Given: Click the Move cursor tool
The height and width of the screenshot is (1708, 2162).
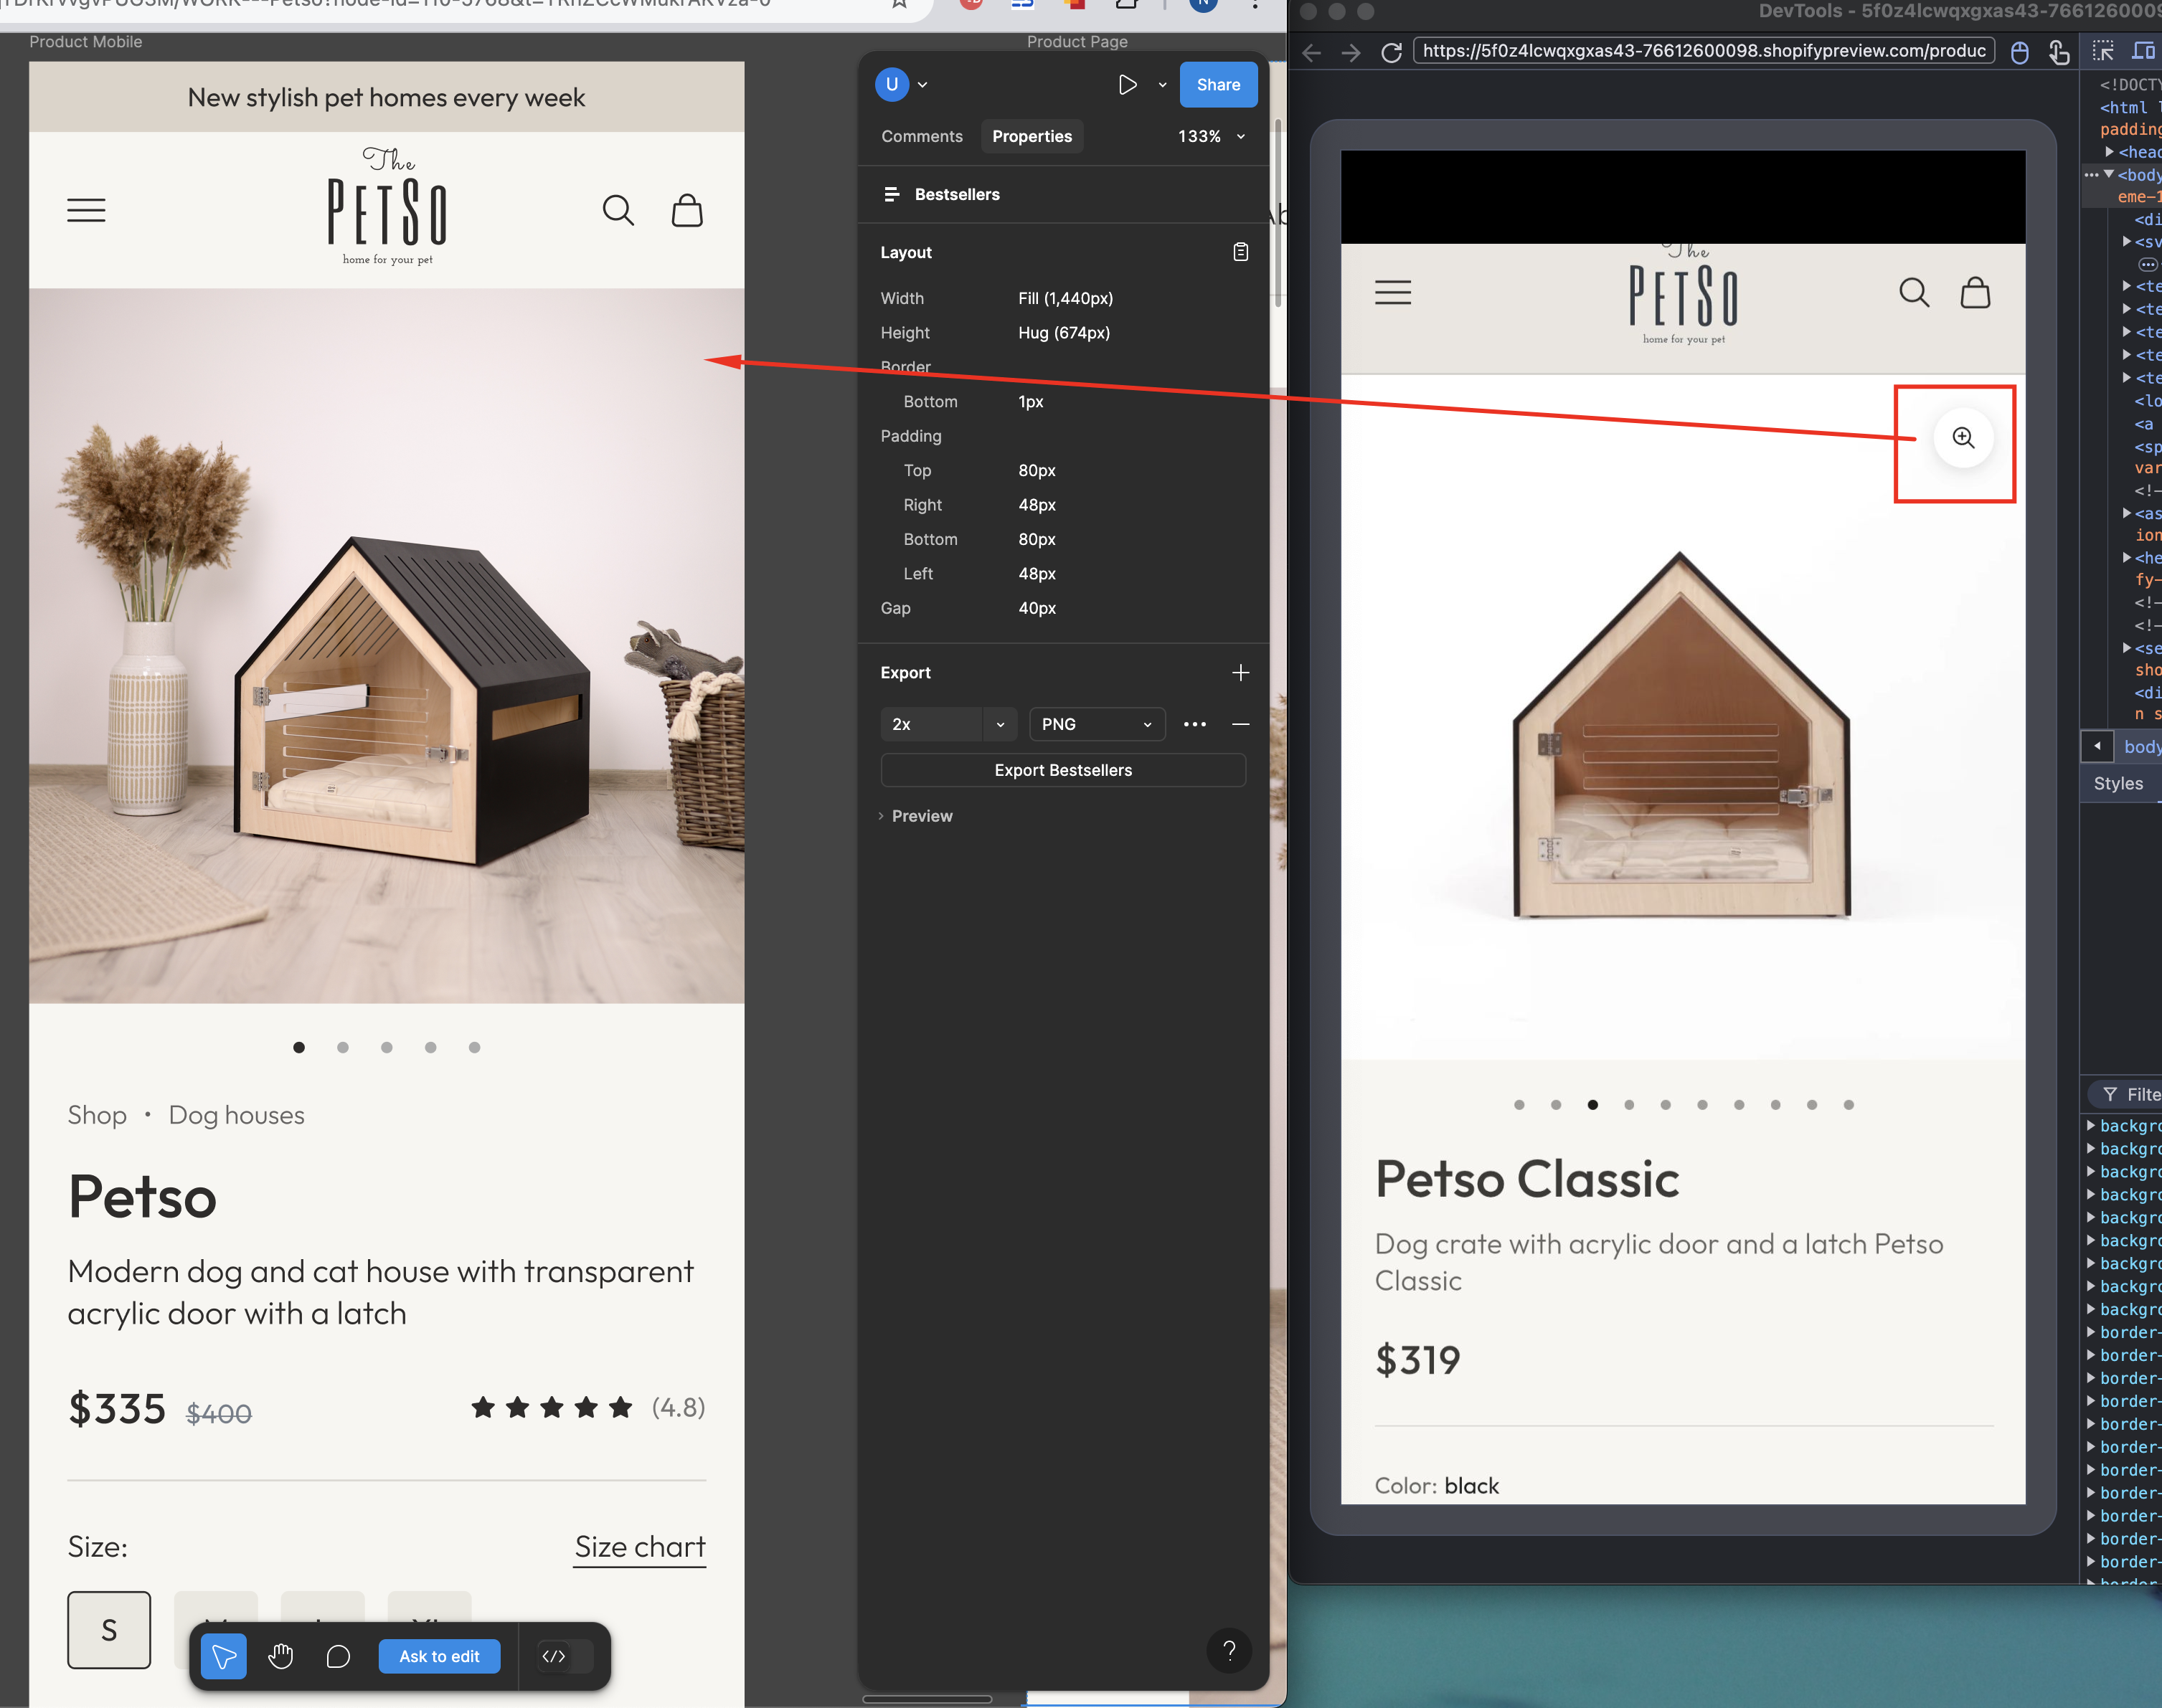Looking at the screenshot, I should tap(224, 1656).
